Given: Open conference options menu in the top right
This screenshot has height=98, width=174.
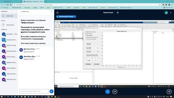Looking at the screenshot, I should tap(171, 13).
